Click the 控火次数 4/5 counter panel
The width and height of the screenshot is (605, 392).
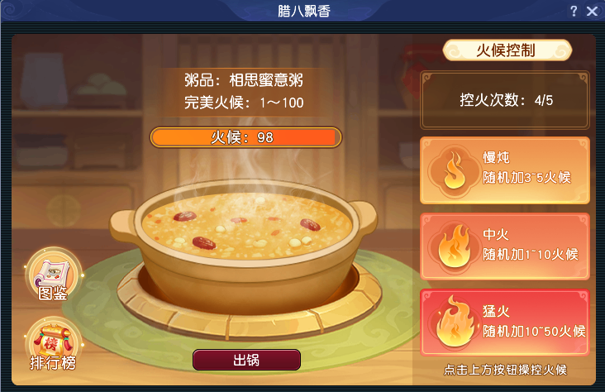click(x=505, y=100)
